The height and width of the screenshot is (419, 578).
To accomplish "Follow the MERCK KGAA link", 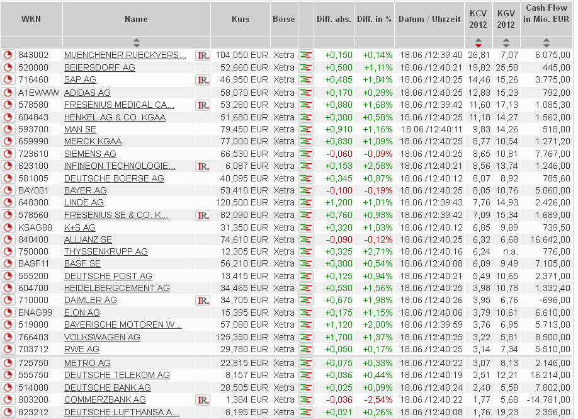I will tap(93, 141).
